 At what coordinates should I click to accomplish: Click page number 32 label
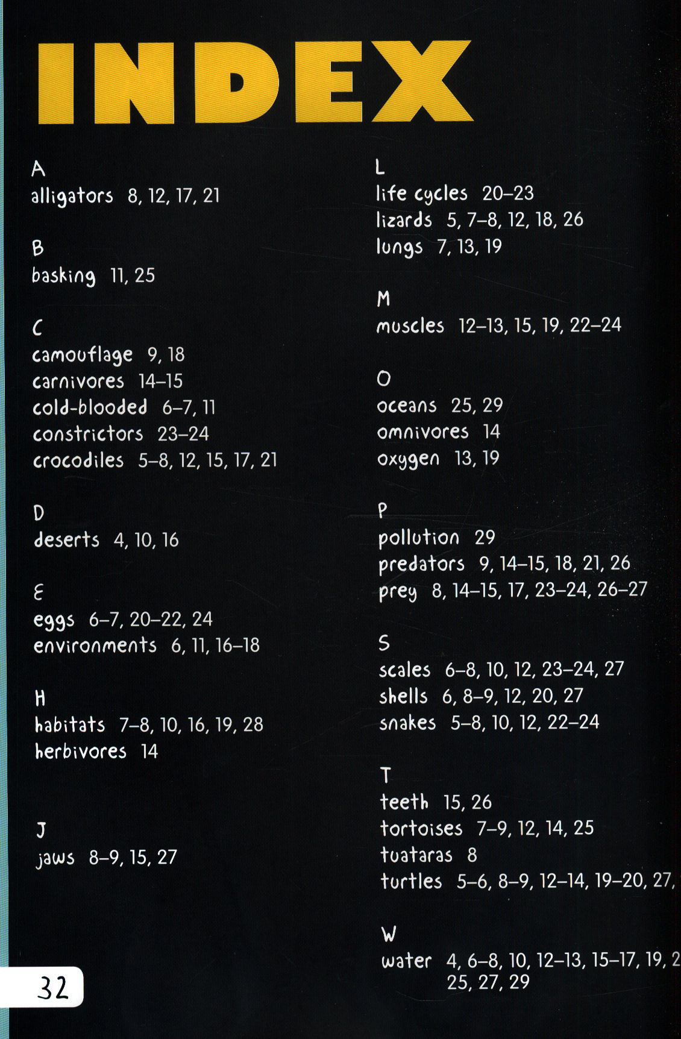53,988
